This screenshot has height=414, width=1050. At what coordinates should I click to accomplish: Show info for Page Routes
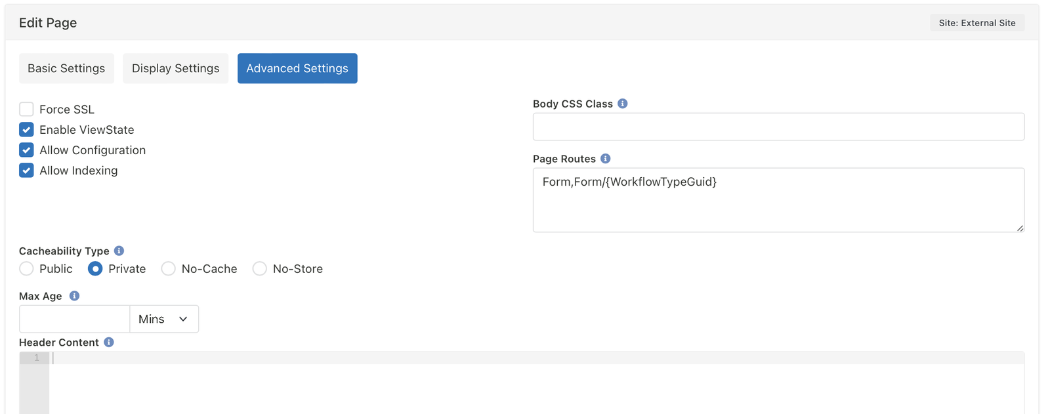pyautogui.click(x=606, y=159)
